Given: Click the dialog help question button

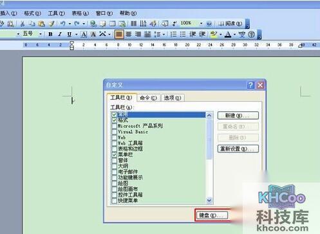Looking at the screenshot, I should click(250, 85).
